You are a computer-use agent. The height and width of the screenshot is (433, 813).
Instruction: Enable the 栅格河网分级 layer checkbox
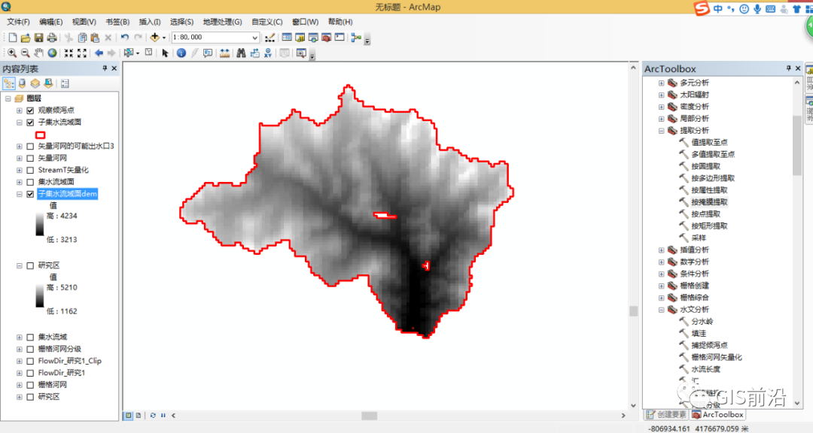(30, 349)
